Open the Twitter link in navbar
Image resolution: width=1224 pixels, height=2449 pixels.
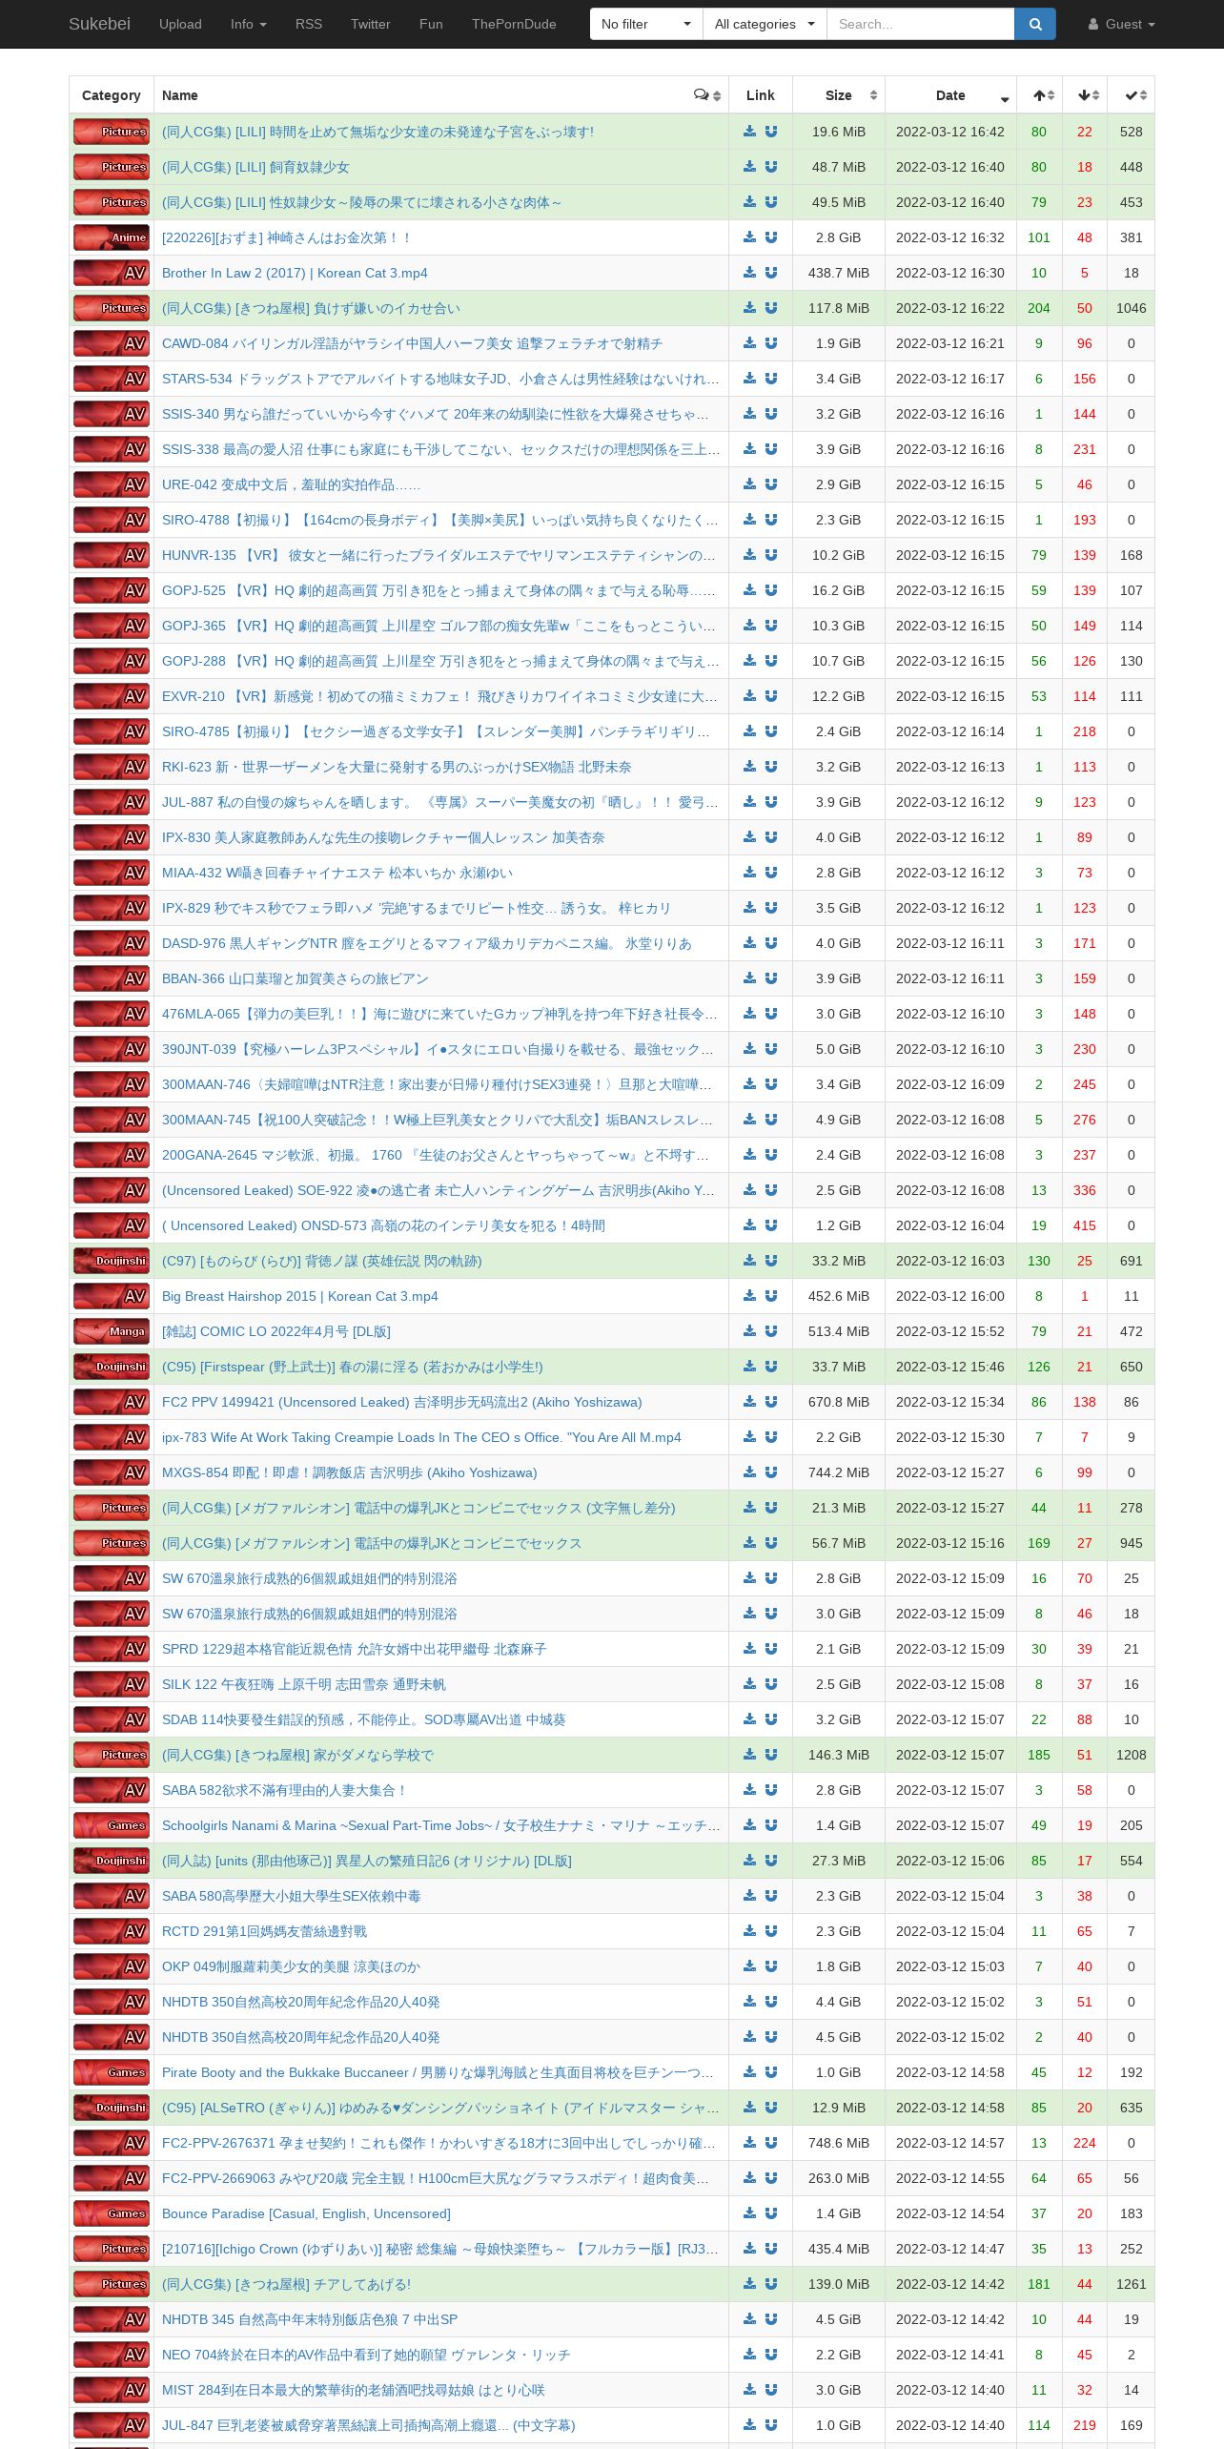tap(370, 24)
